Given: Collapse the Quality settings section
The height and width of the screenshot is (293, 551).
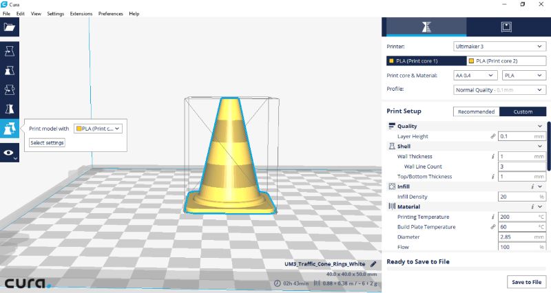Looking at the screenshot, I should click(540, 126).
